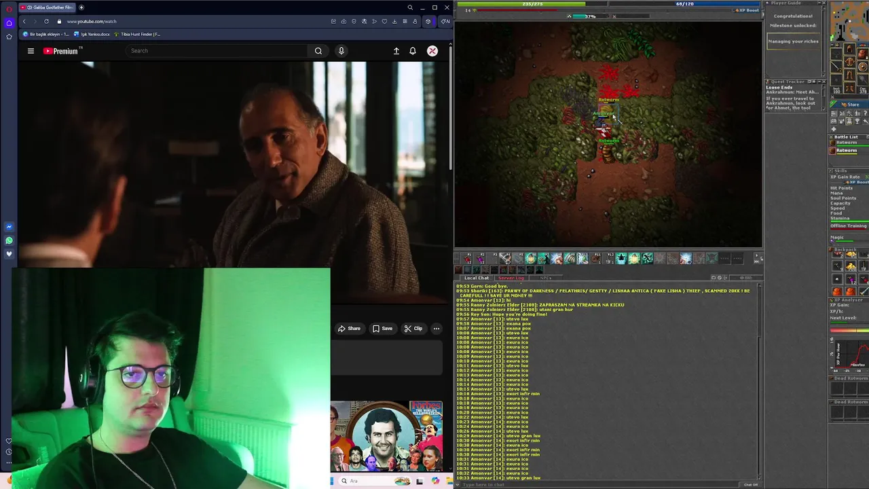Click the backpack slot in Tibia equipment
The height and width of the screenshot is (489, 869).
point(863,54)
